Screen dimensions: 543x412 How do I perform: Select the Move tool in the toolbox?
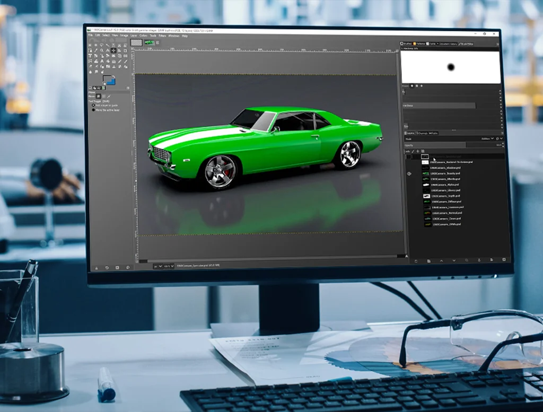tap(113, 50)
